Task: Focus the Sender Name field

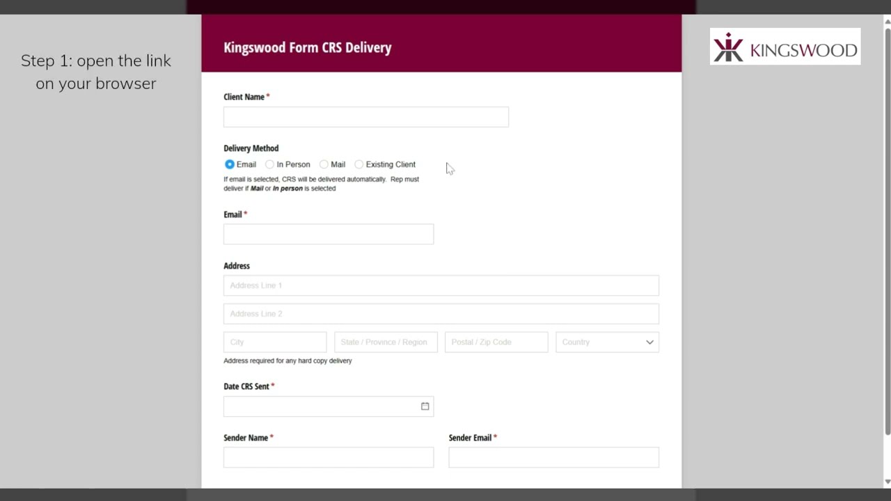Action: pyautogui.click(x=329, y=457)
